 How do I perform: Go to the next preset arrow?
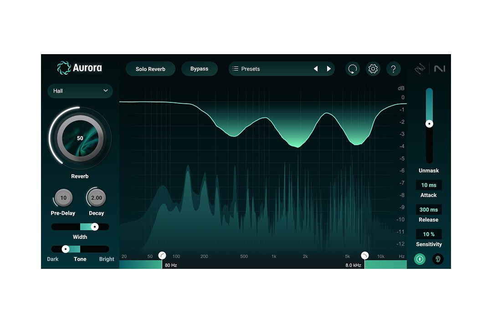[x=328, y=69]
